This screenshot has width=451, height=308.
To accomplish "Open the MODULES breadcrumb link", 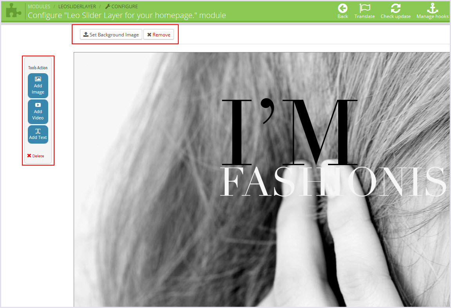I will tap(39, 6).
